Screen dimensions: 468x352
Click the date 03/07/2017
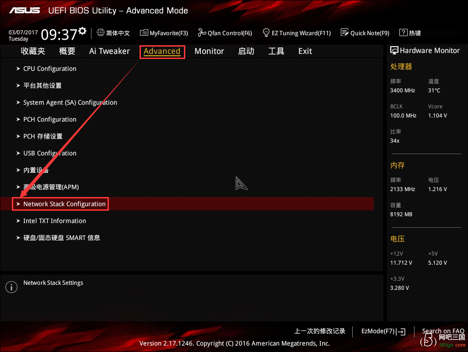[x=23, y=32]
